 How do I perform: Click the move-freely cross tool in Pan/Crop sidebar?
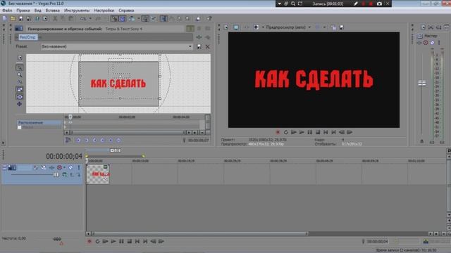(x=20, y=104)
